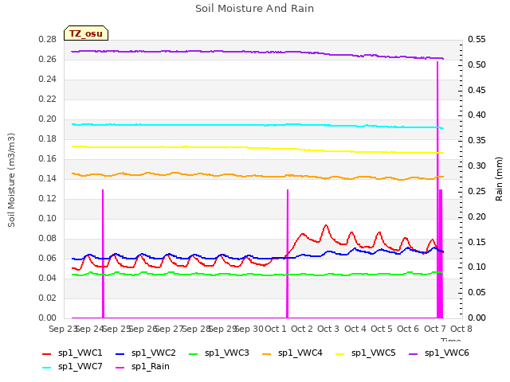The image size is (510, 382).
Task: Click the Oct 1 date tick label
Action: (276, 329)
